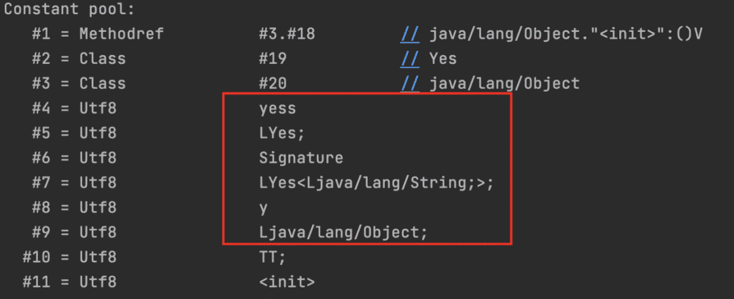Image resolution: width=734 pixels, height=299 pixels.
Task: Select the "#3.#18" reference value
Action: tap(287, 34)
